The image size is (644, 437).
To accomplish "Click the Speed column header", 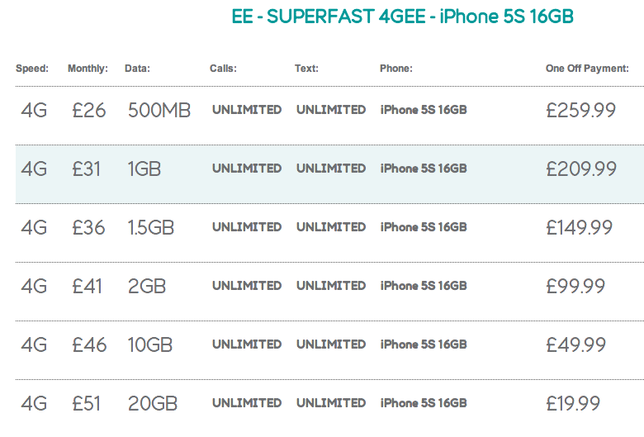I will coord(32,69).
